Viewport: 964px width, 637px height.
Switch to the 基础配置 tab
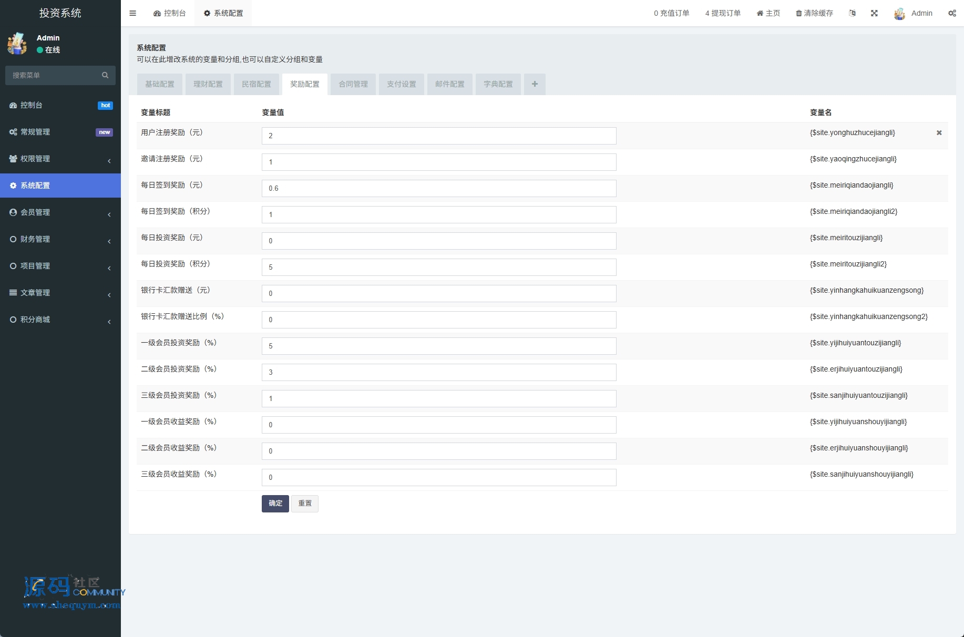click(x=160, y=84)
